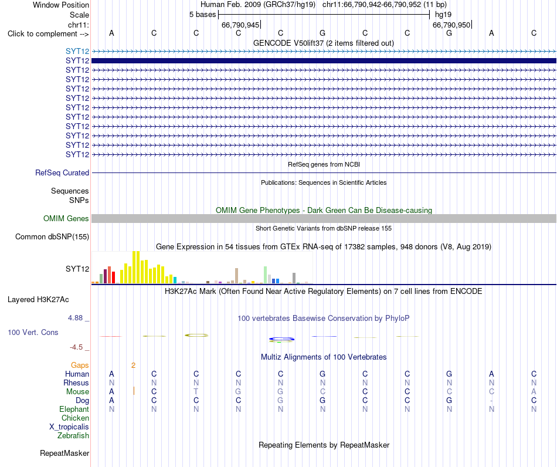Image resolution: width=557 pixels, height=467 pixels.
Task: Open 'Publications: Sequences in Scientific Articles' title
Action: (x=324, y=182)
